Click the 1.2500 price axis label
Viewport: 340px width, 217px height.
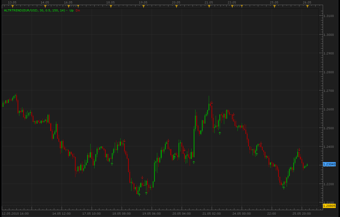point(329,128)
